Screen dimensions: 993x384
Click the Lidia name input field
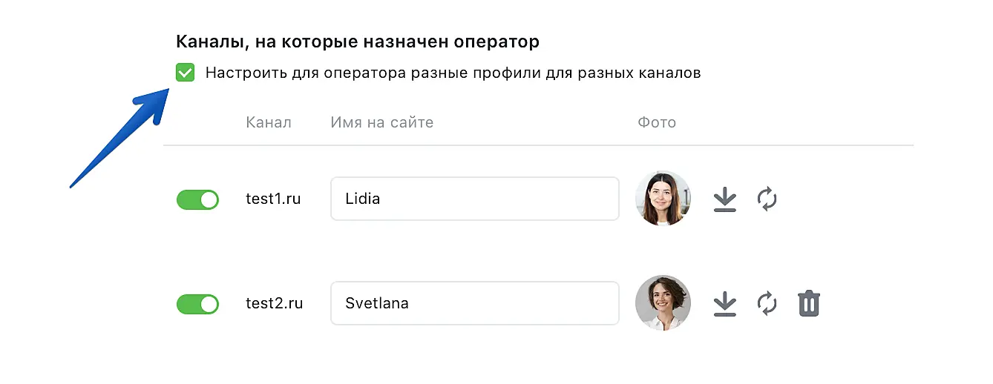point(474,199)
